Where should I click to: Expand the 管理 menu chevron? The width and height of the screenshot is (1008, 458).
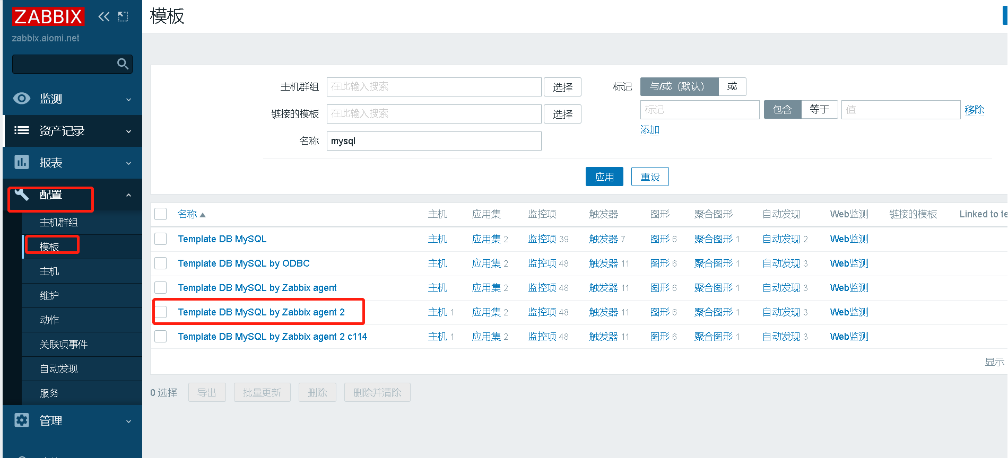tap(128, 421)
